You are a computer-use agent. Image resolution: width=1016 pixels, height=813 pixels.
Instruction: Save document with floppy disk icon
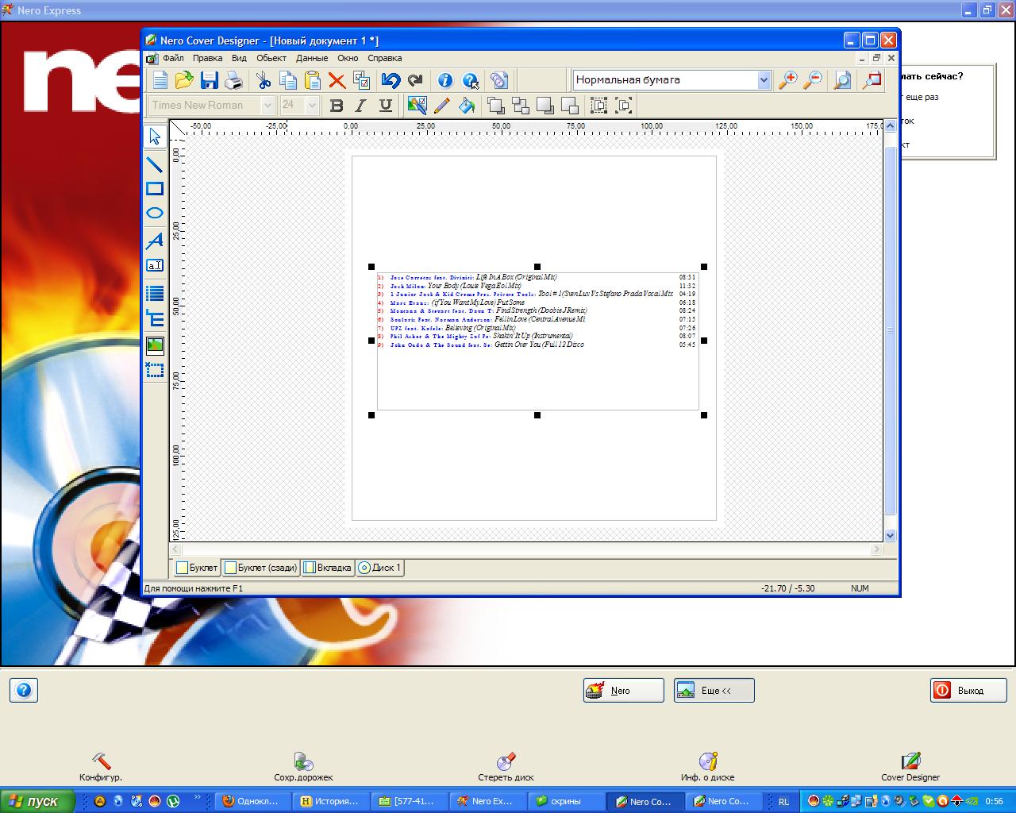(x=209, y=80)
